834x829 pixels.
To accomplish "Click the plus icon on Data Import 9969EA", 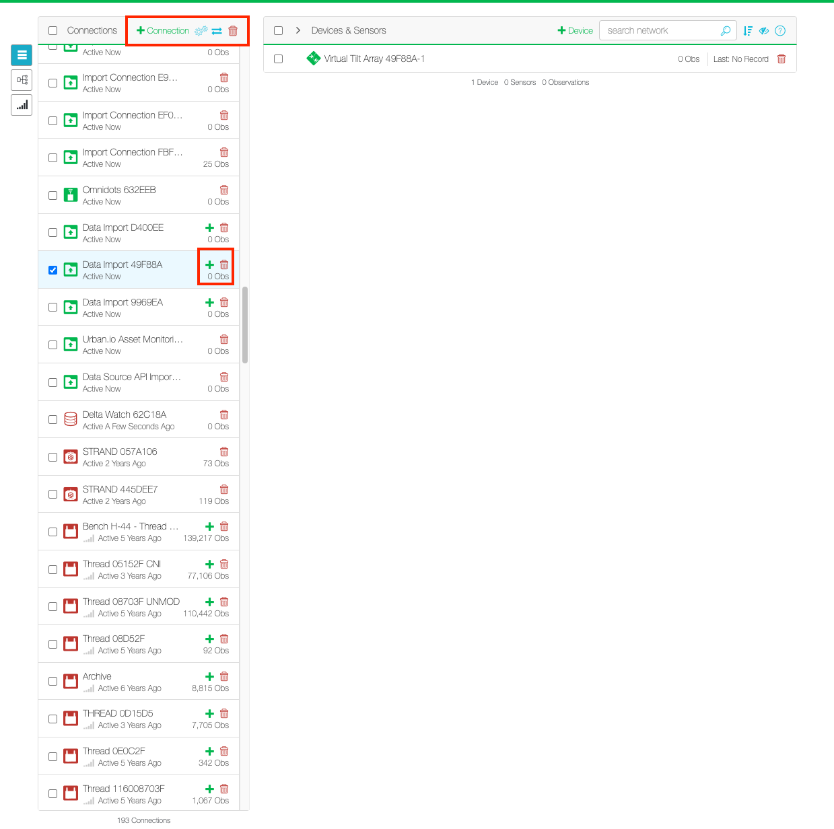I will [x=210, y=302].
